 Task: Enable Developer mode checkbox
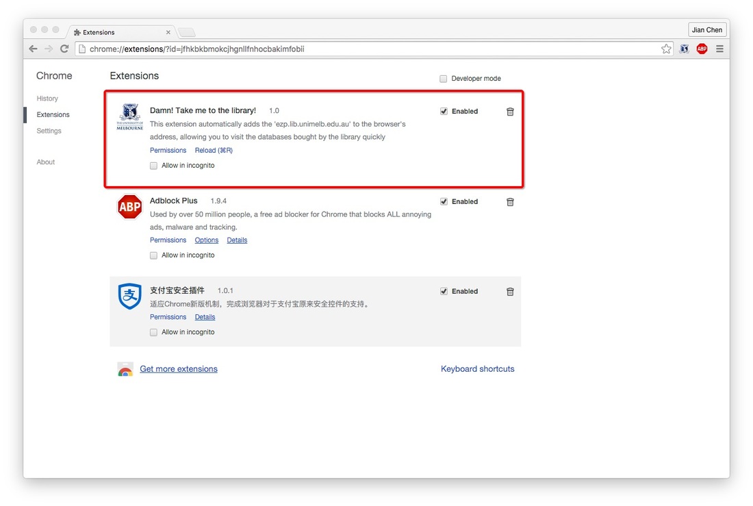pyautogui.click(x=444, y=79)
